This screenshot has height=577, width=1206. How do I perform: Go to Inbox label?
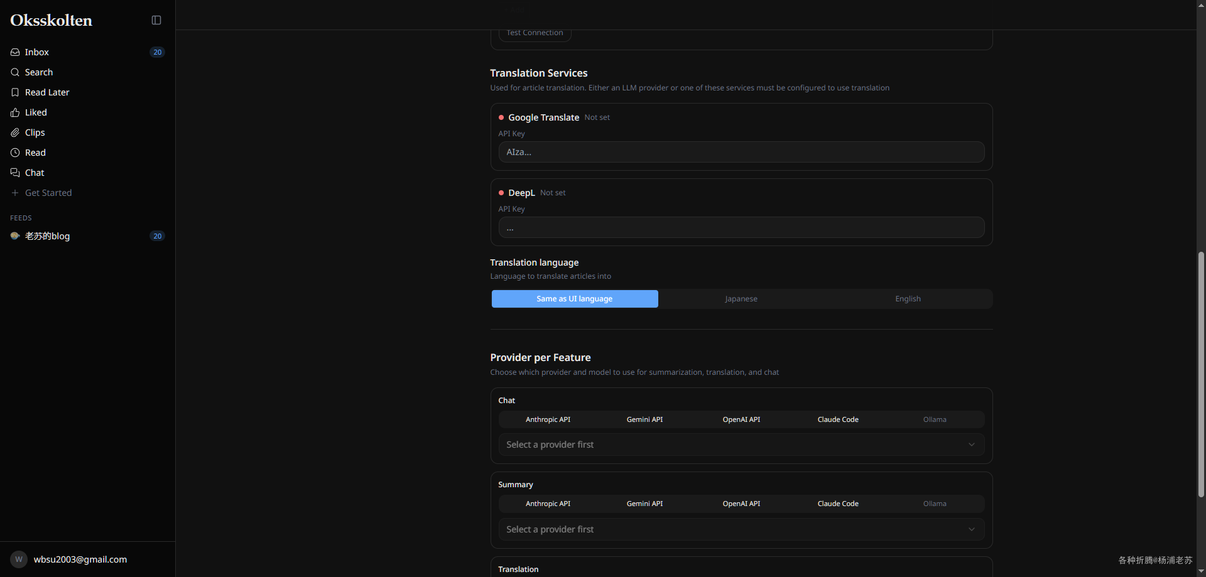point(37,52)
